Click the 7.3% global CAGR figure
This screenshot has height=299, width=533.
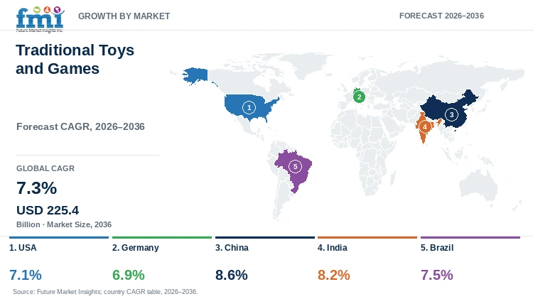[37, 188]
